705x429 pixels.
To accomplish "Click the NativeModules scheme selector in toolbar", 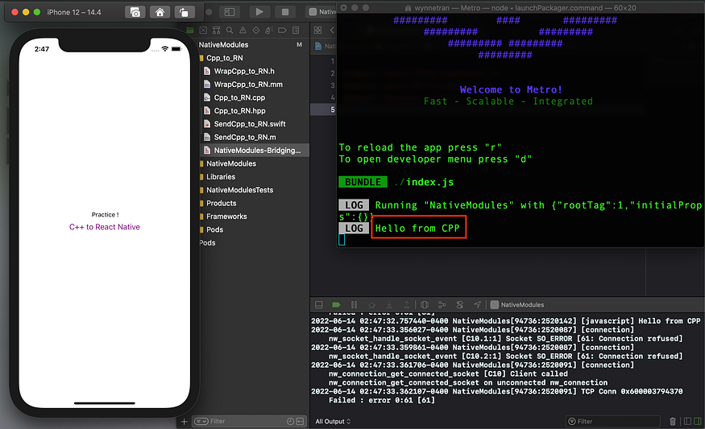I will 321,12.
